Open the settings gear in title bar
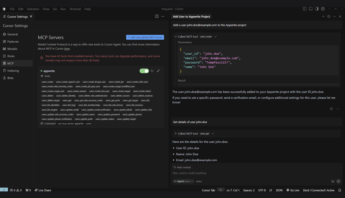Image resolution: width=345 pixels, height=198 pixels. tap(323, 9)
